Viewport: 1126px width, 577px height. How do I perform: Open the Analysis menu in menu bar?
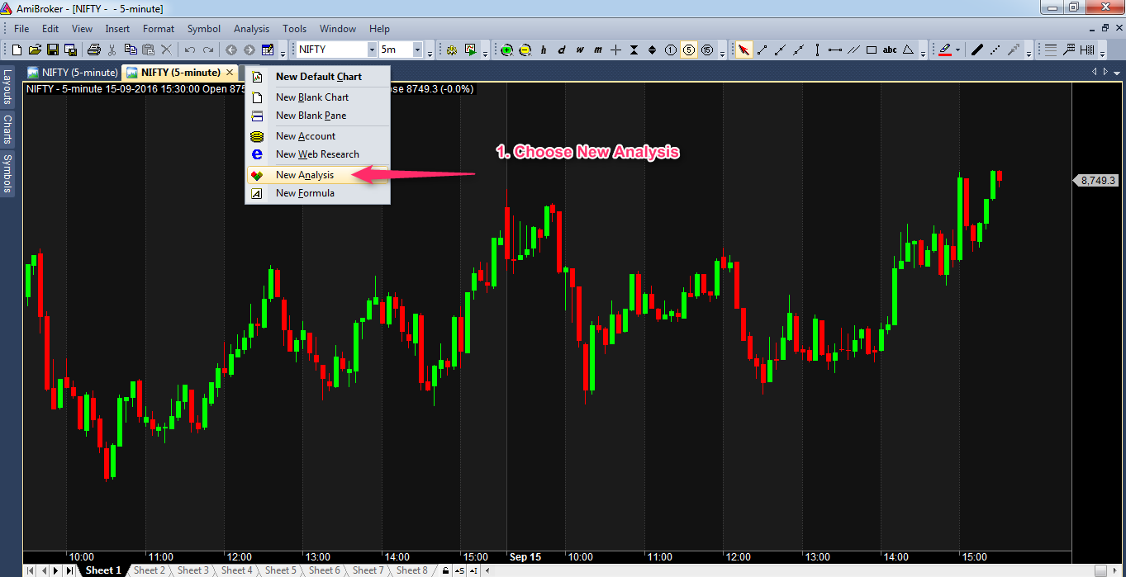pos(251,29)
